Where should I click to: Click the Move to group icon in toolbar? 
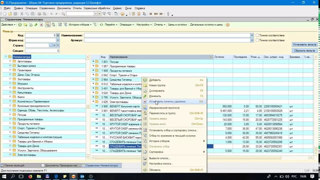[53, 25]
